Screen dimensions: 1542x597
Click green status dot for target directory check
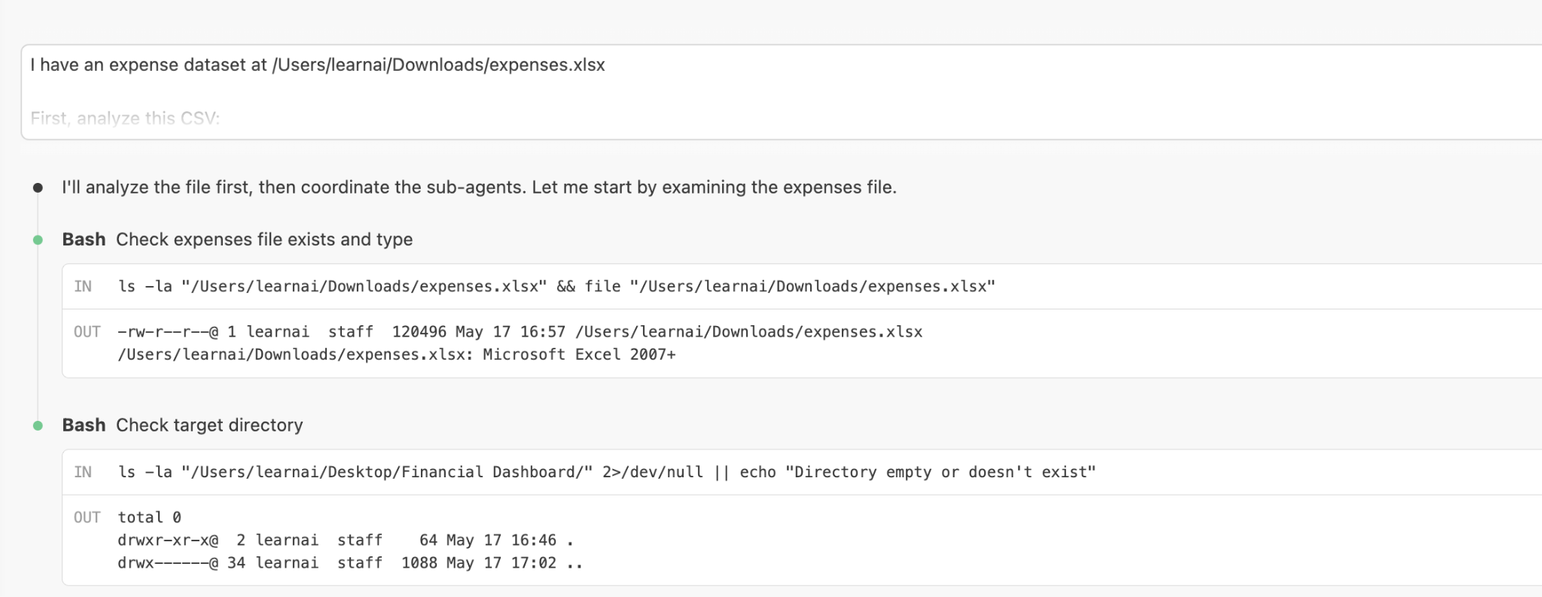tap(38, 426)
